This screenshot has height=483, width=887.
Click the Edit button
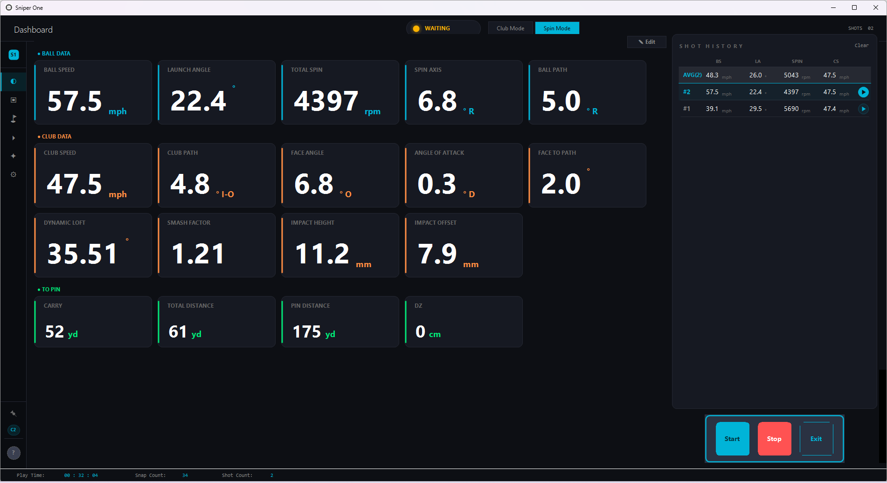[x=646, y=42]
